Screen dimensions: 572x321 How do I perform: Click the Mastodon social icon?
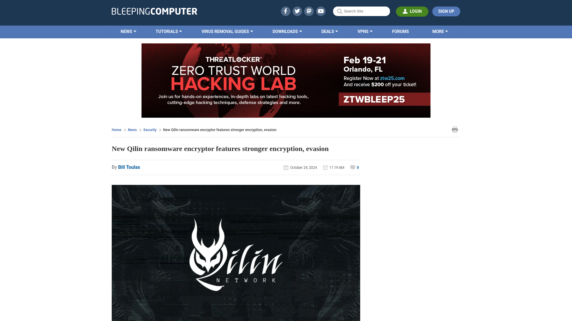click(x=309, y=11)
